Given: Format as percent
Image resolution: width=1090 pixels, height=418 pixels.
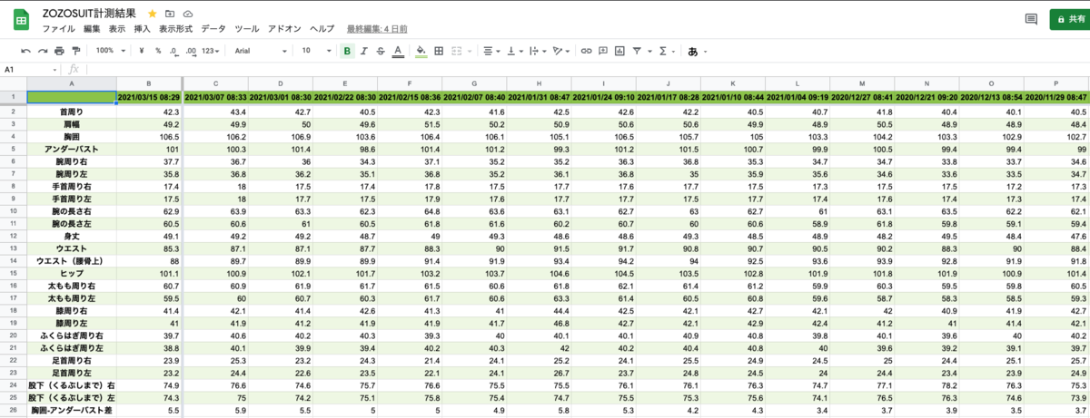Looking at the screenshot, I should point(158,51).
